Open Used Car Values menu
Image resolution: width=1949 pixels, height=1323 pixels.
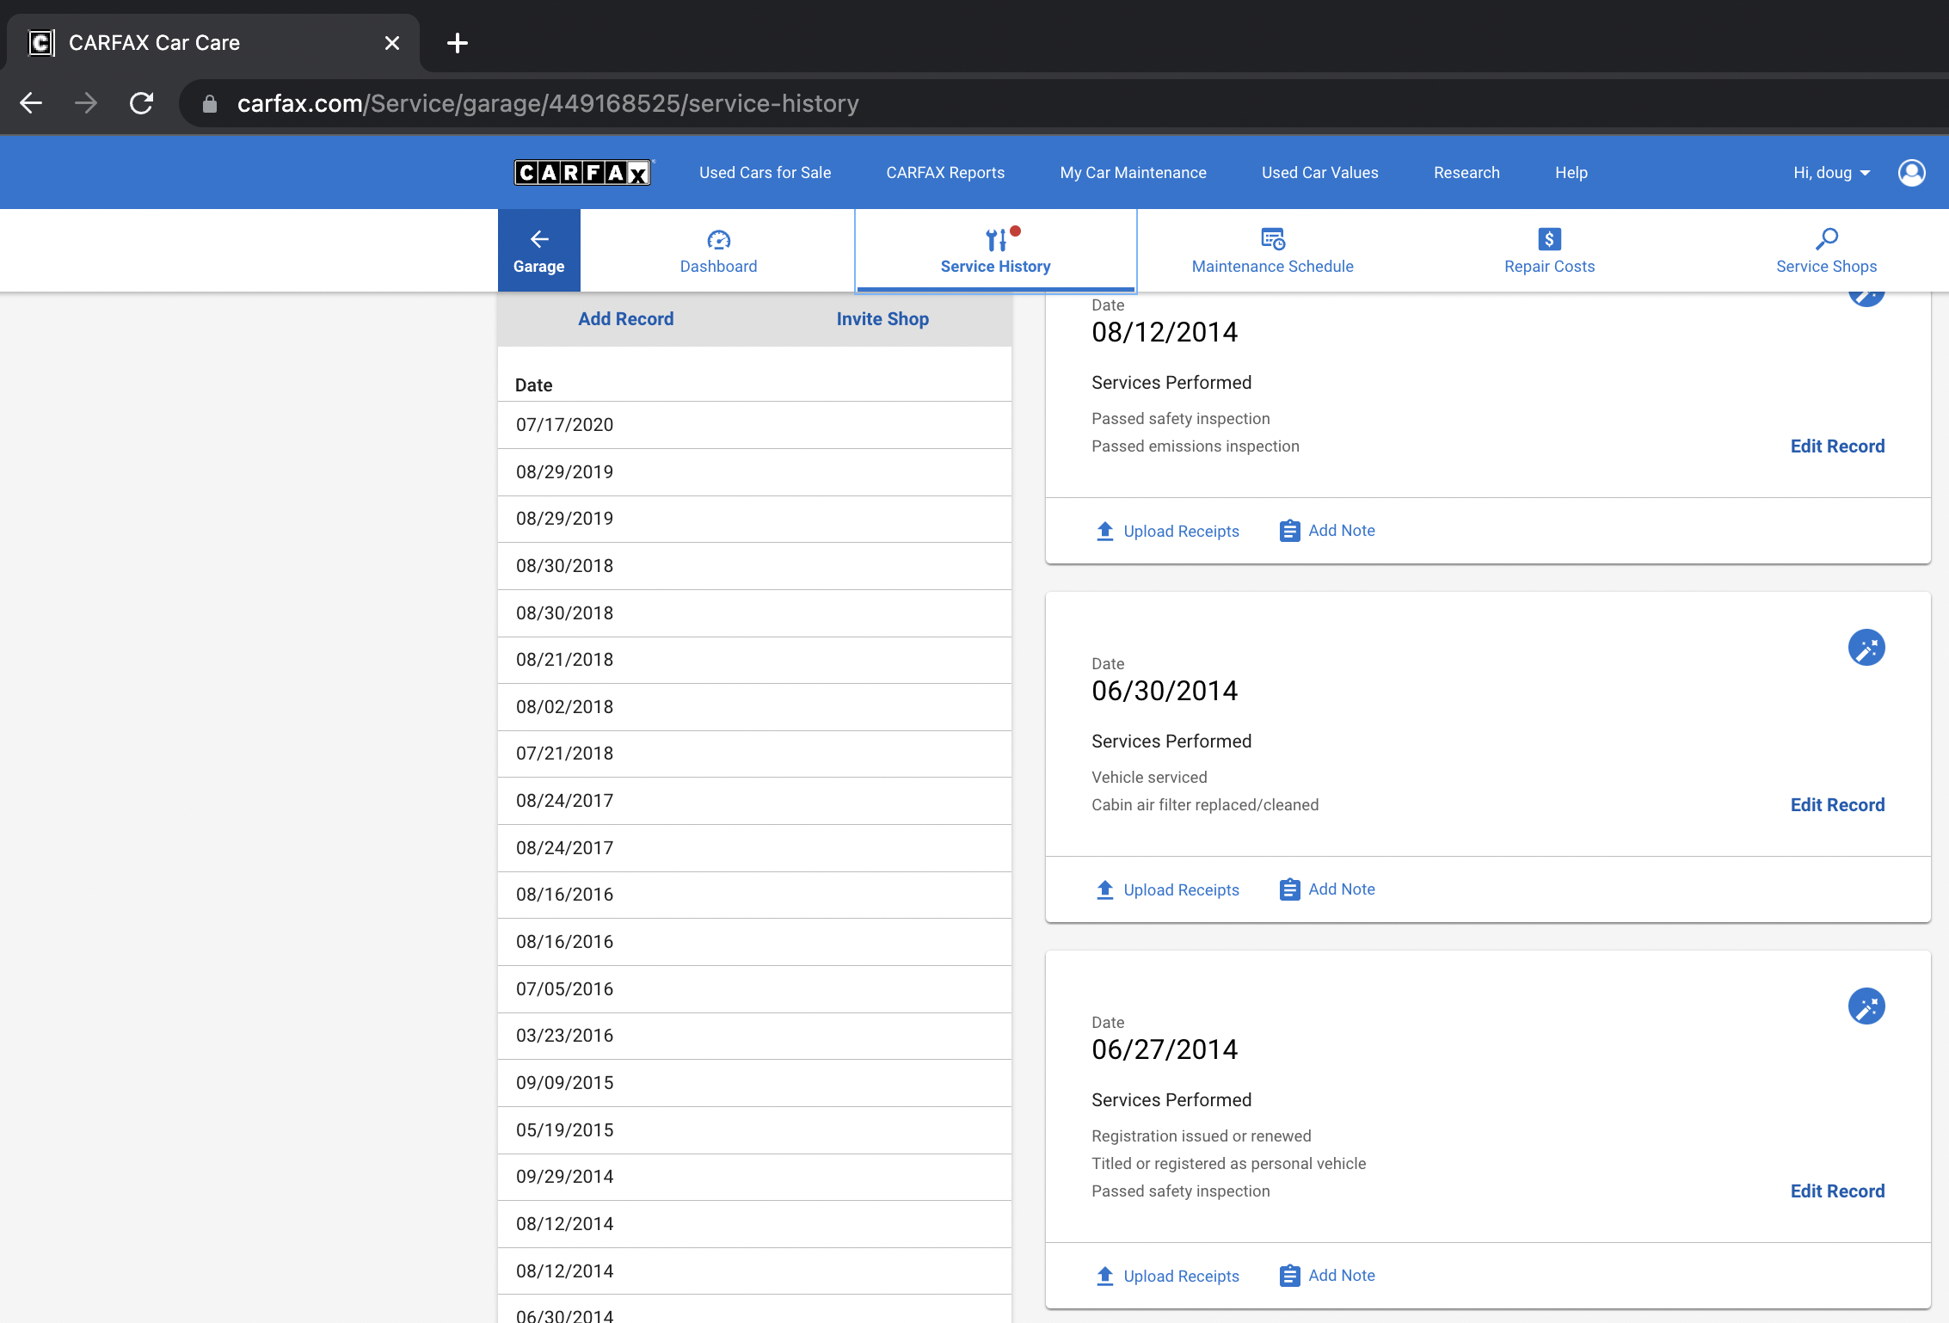click(1319, 173)
